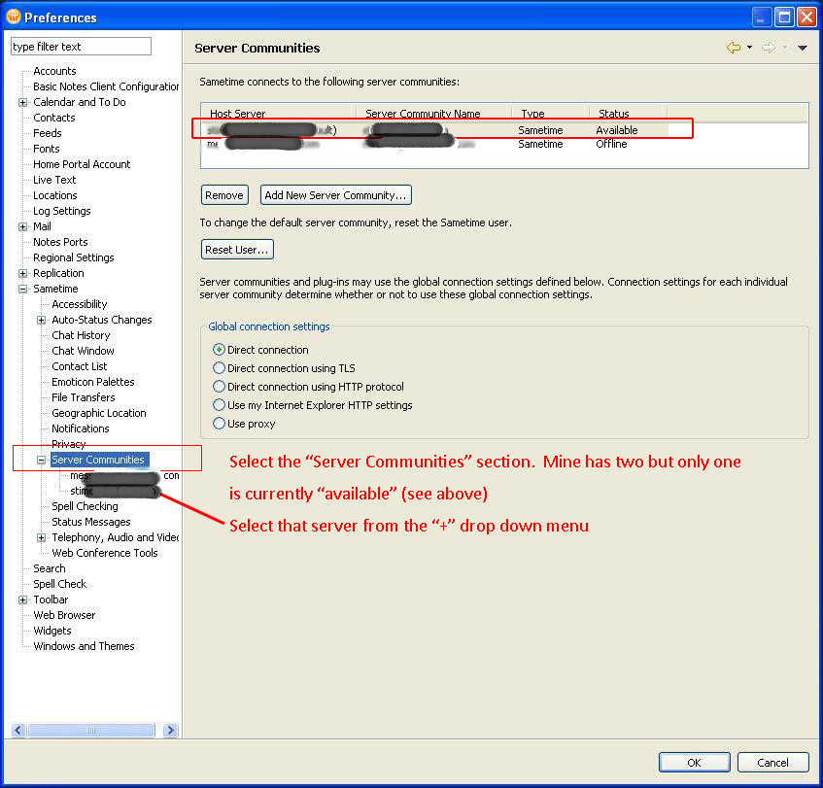Select Direct connection using TLS

point(219,368)
